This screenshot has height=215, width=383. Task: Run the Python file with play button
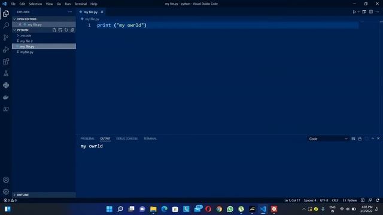point(354,12)
